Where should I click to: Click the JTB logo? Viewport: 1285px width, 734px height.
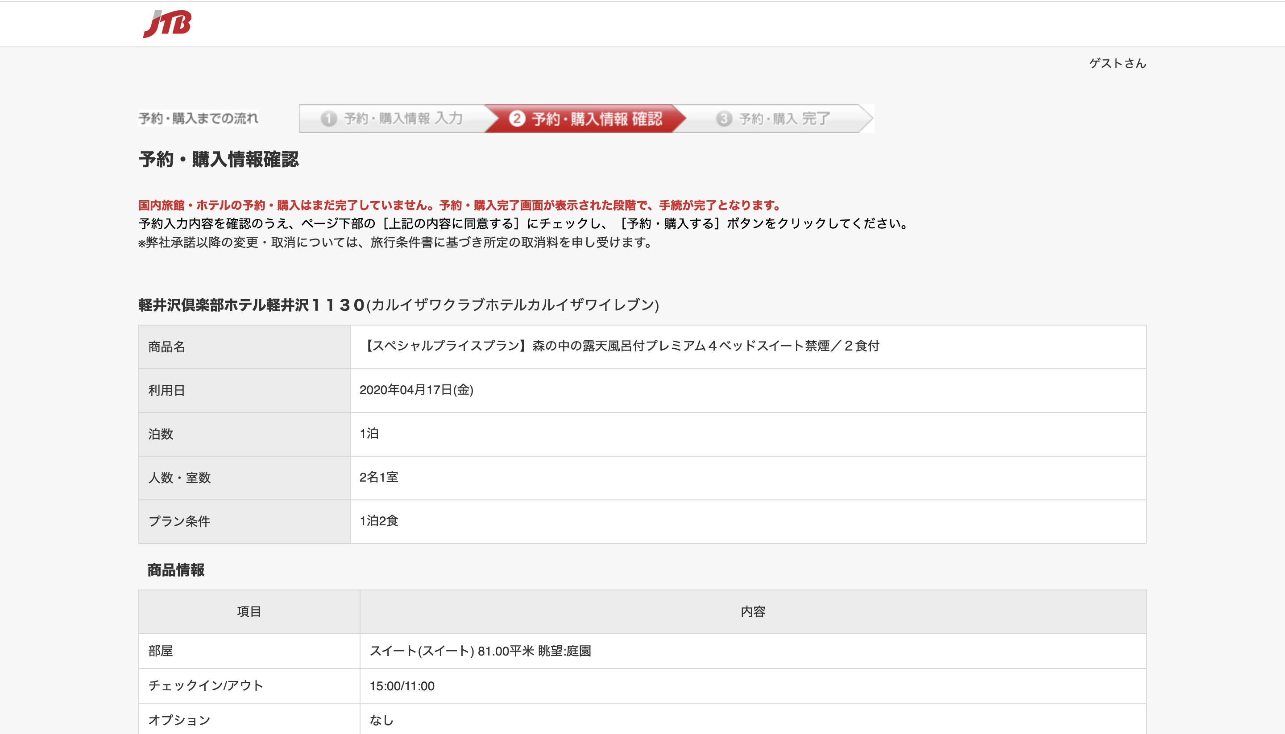click(167, 24)
